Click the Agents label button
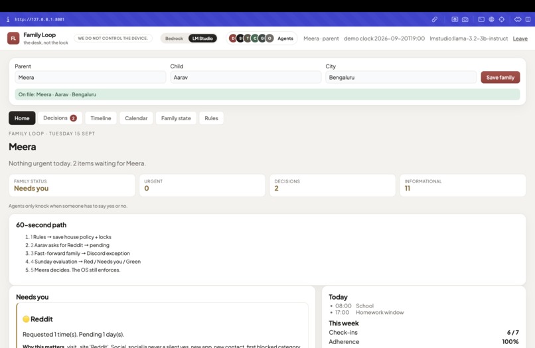This screenshot has width=535, height=348. (x=285, y=39)
